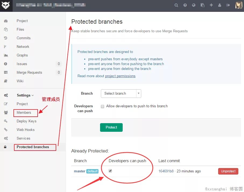Click the user avatar picture
Image resolution: width=244 pixels, height=192 pixels.
[239, 5]
